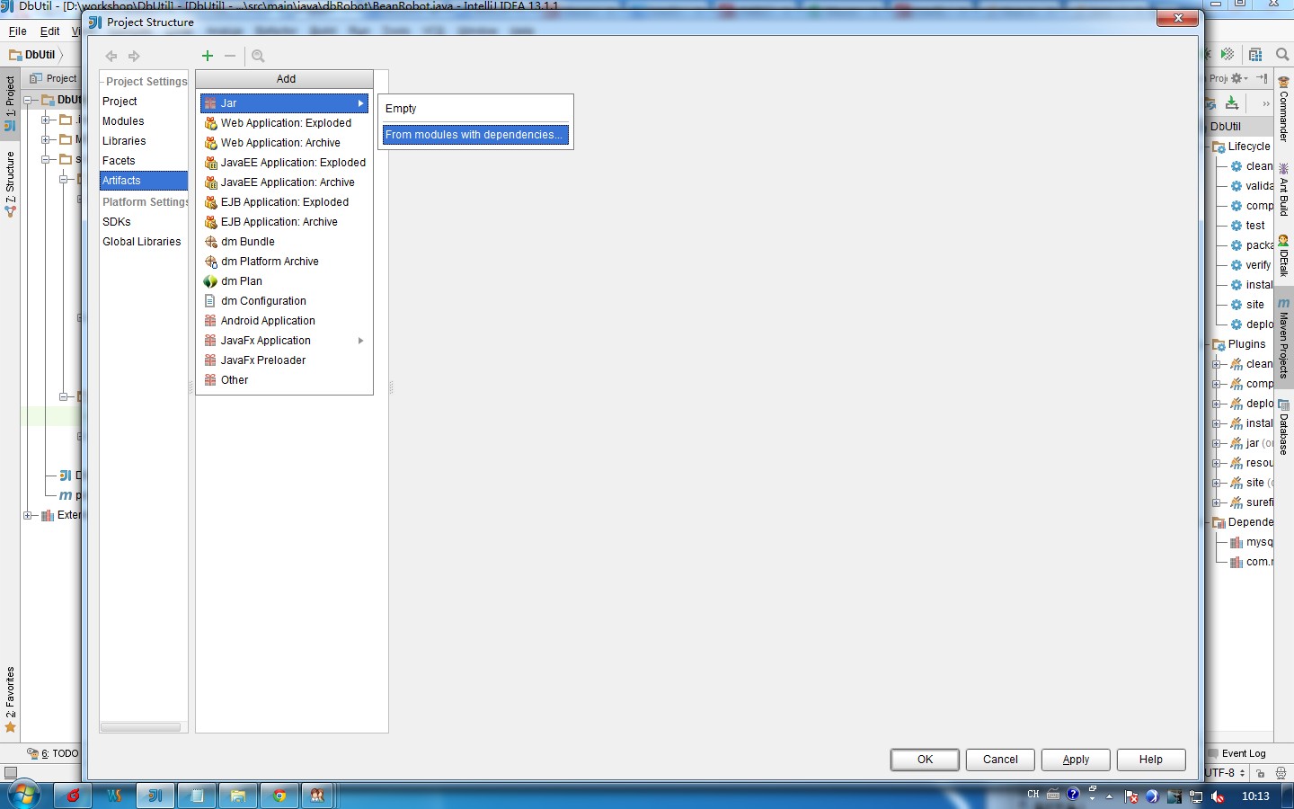Open file explorer from the taskbar
The image size is (1294, 809).
(238, 796)
